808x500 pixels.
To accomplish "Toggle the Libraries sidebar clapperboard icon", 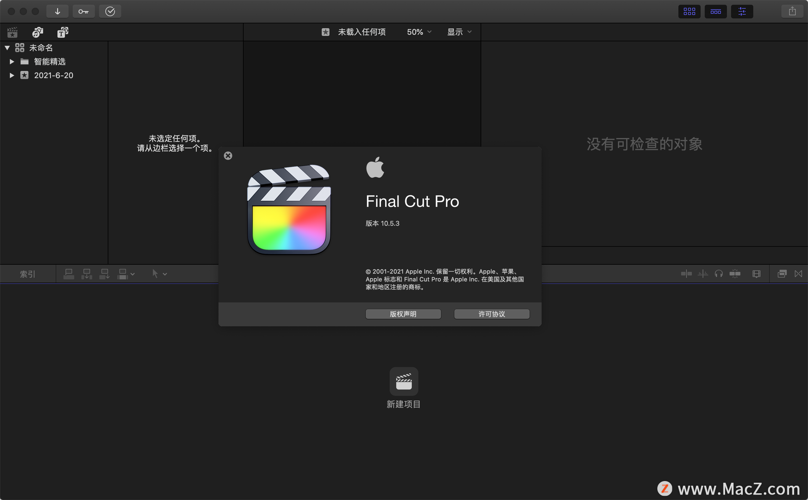I will tap(13, 32).
